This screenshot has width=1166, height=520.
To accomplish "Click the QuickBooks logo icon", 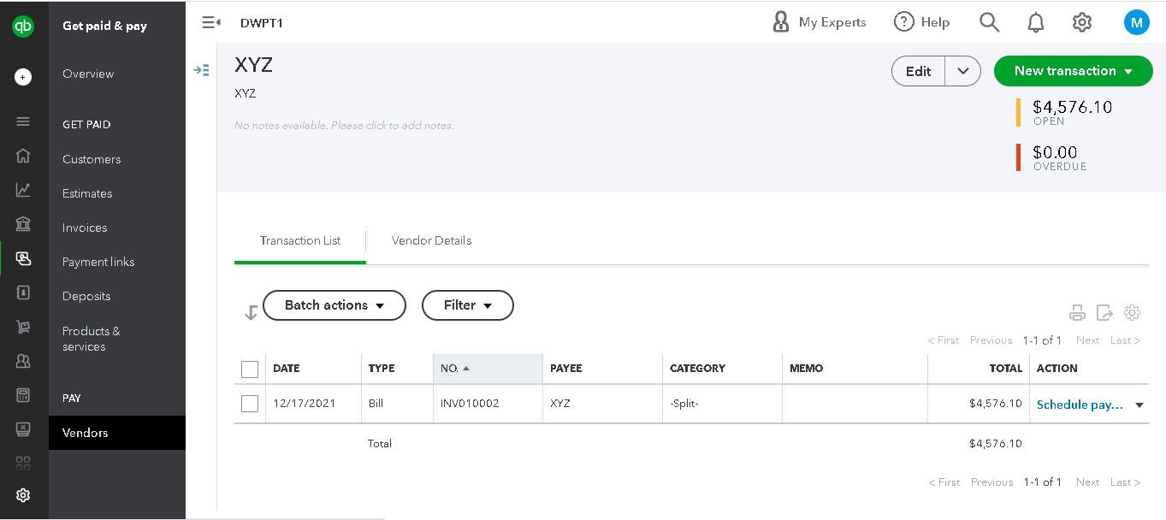I will pyautogui.click(x=23, y=27).
